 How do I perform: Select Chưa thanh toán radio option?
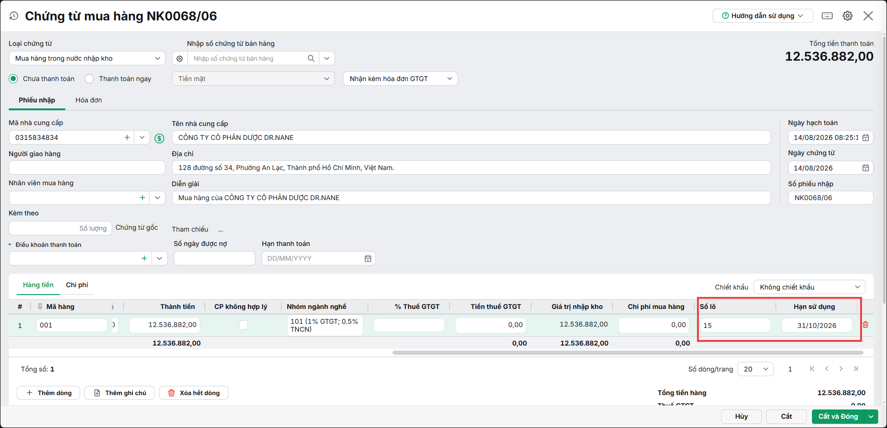[x=13, y=79]
